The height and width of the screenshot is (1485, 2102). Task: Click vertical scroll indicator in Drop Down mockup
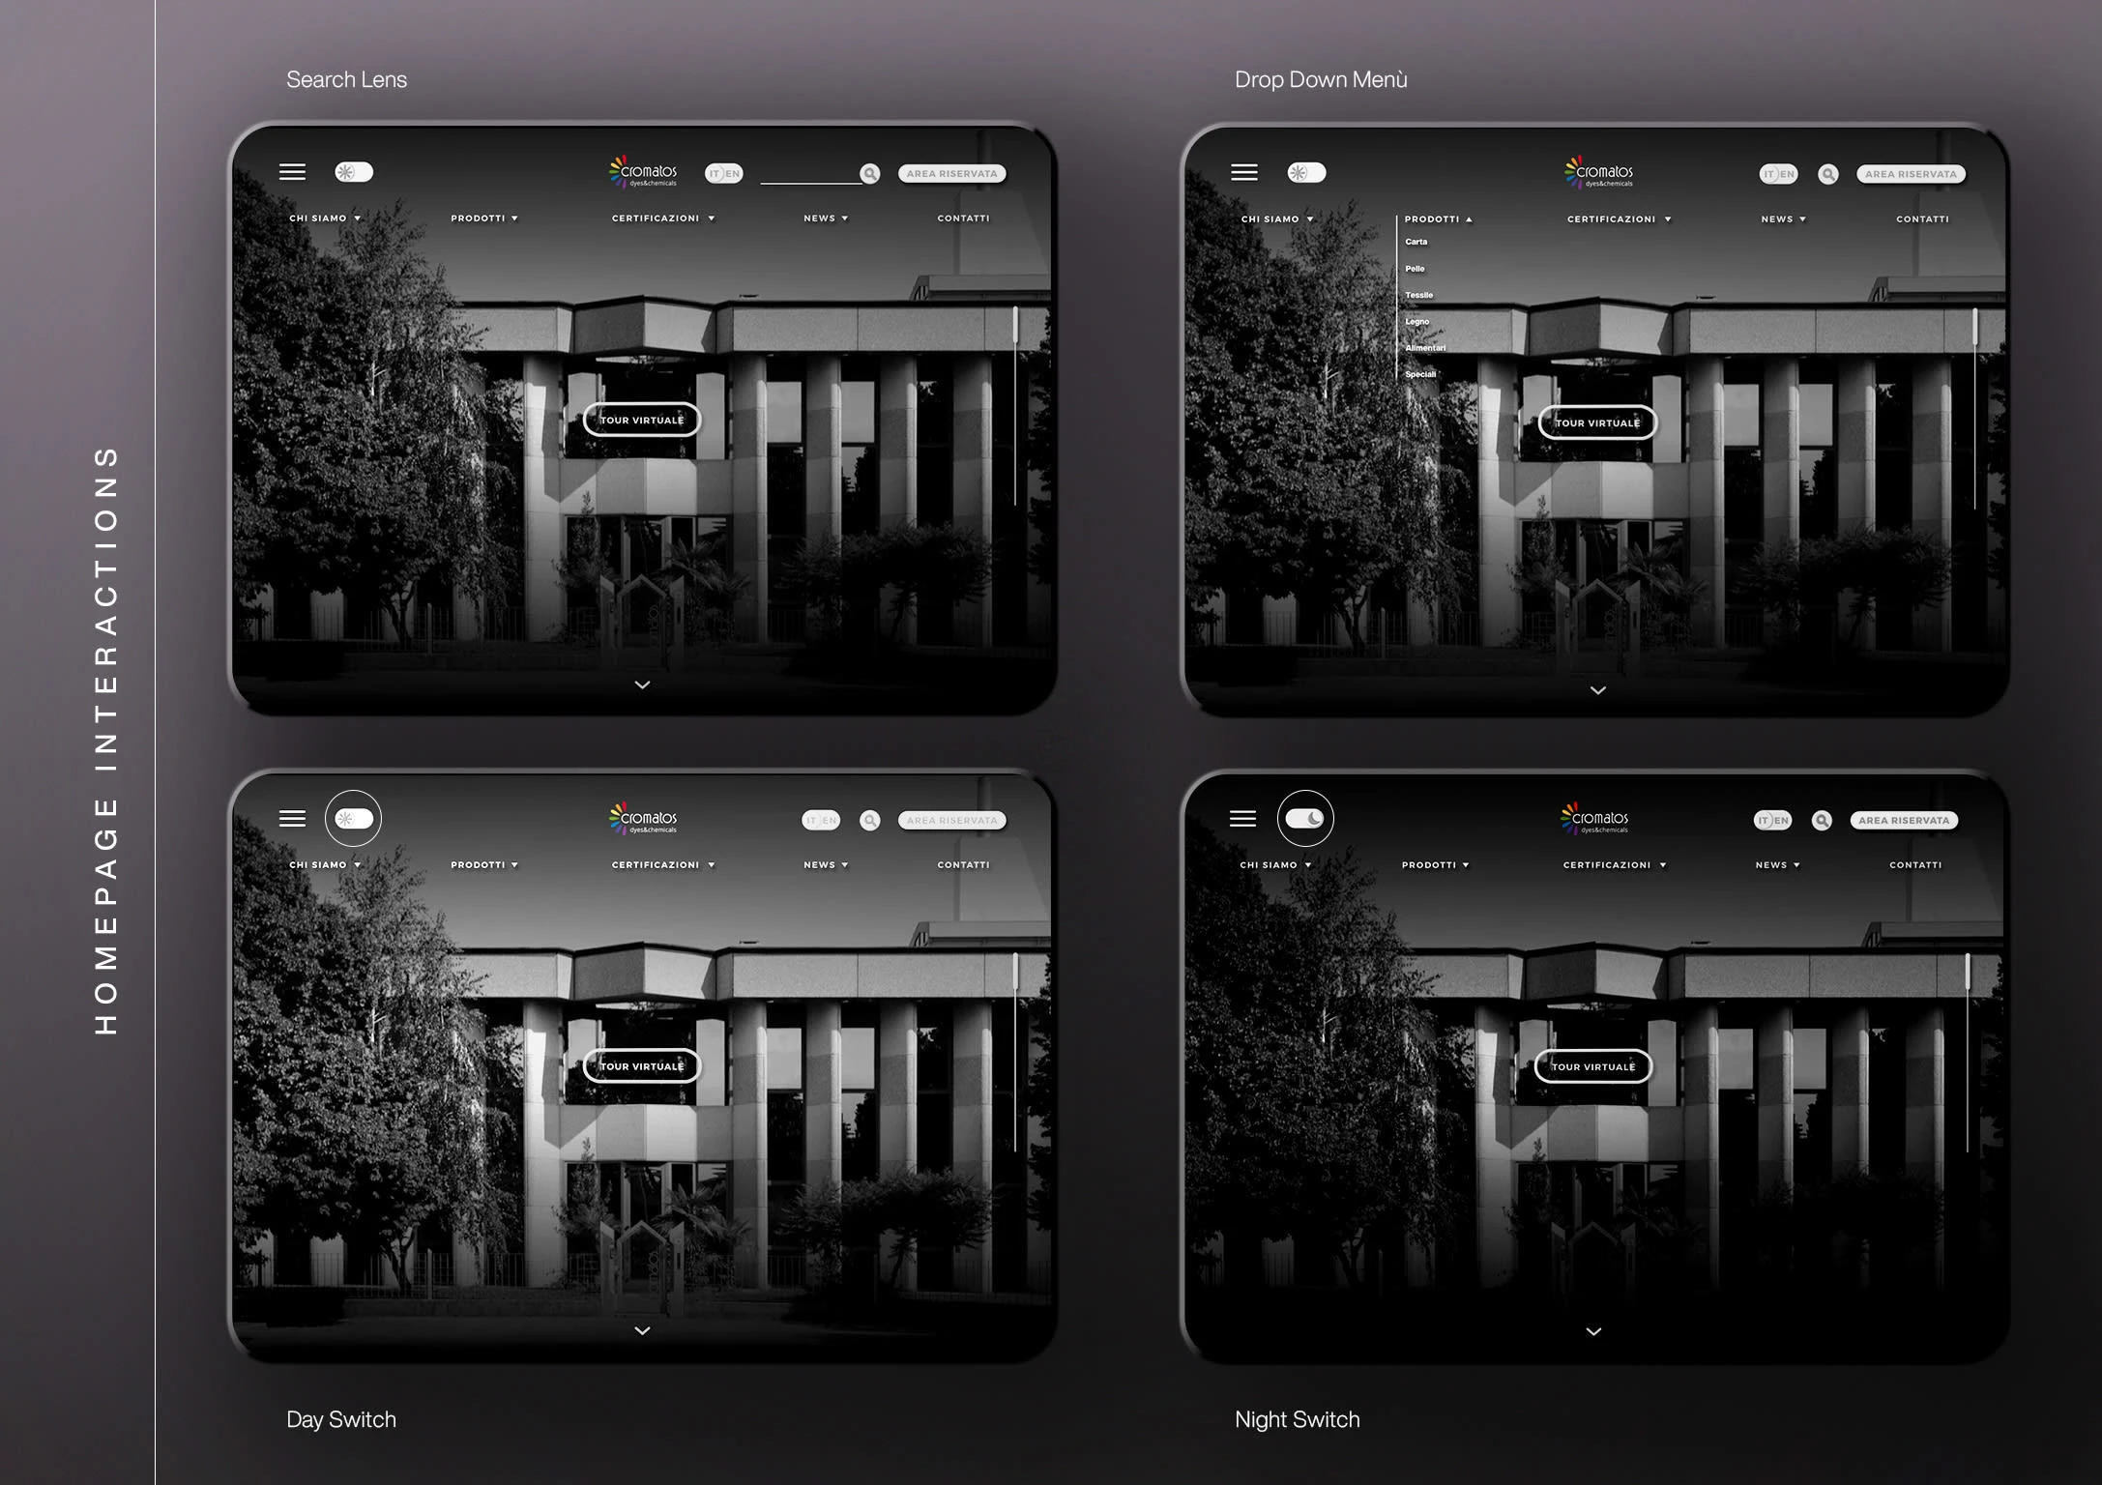click(x=1974, y=327)
